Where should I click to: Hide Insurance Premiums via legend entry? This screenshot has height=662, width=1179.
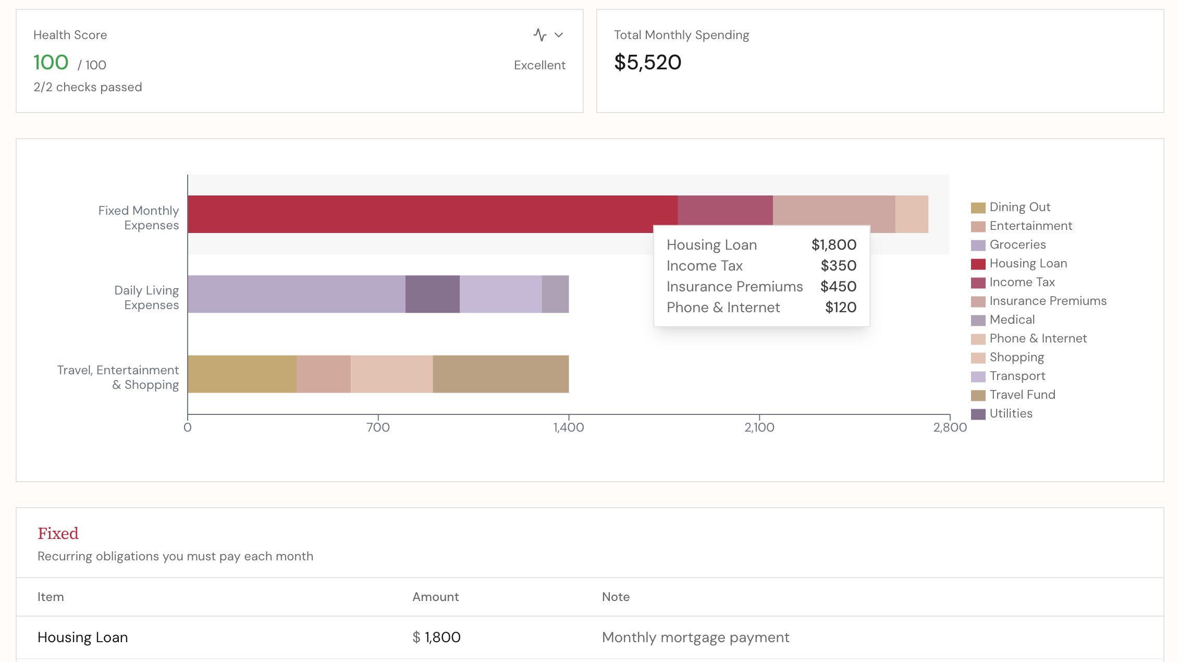1048,301
